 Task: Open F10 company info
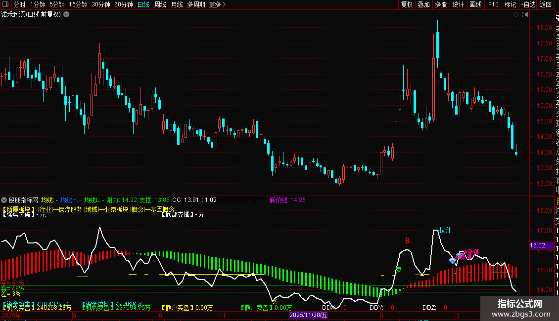pyautogui.click(x=493, y=4)
